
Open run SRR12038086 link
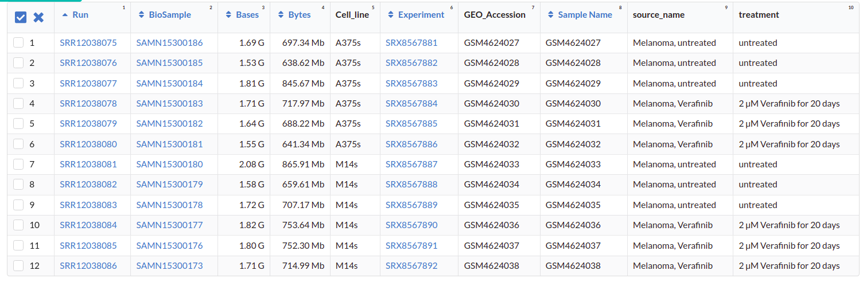coord(88,265)
